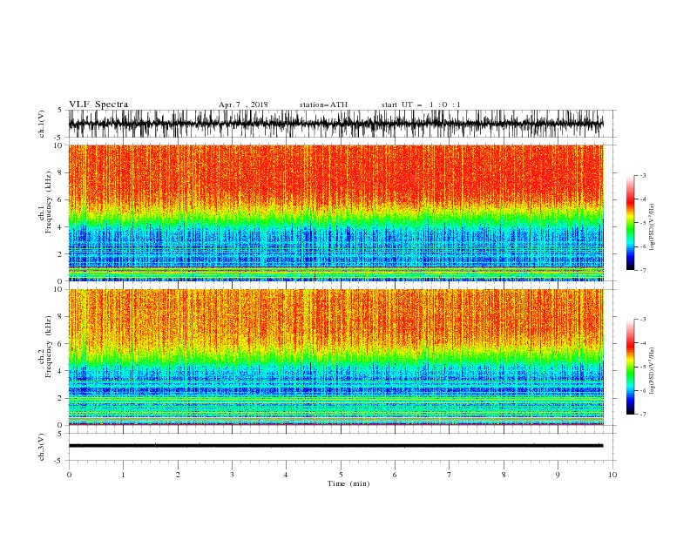
Task: Click time axis tick label 4
Action: [287, 475]
